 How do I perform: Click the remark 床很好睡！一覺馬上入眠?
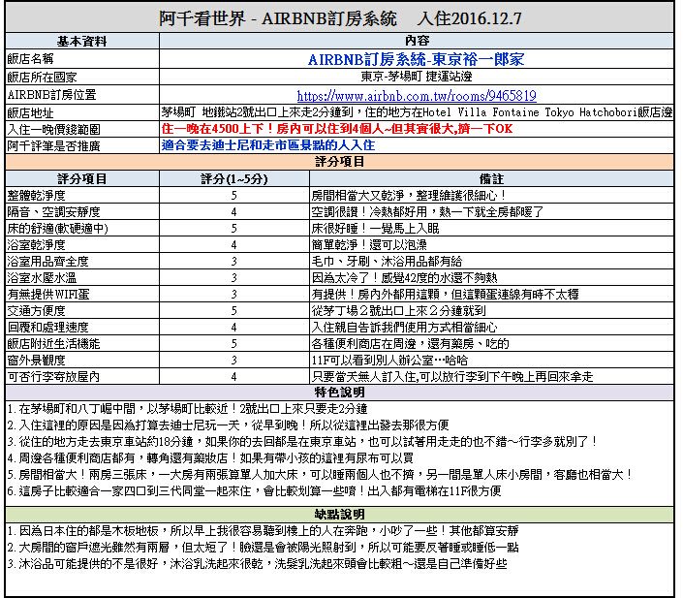click(375, 229)
